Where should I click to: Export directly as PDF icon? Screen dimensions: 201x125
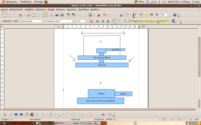coord(52,15)
